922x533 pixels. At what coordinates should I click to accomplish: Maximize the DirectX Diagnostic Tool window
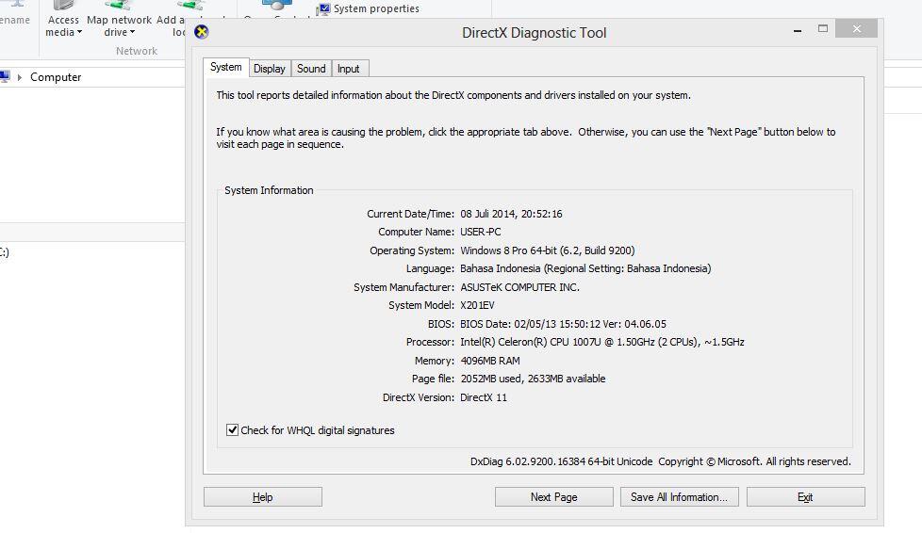click(823, 29)
